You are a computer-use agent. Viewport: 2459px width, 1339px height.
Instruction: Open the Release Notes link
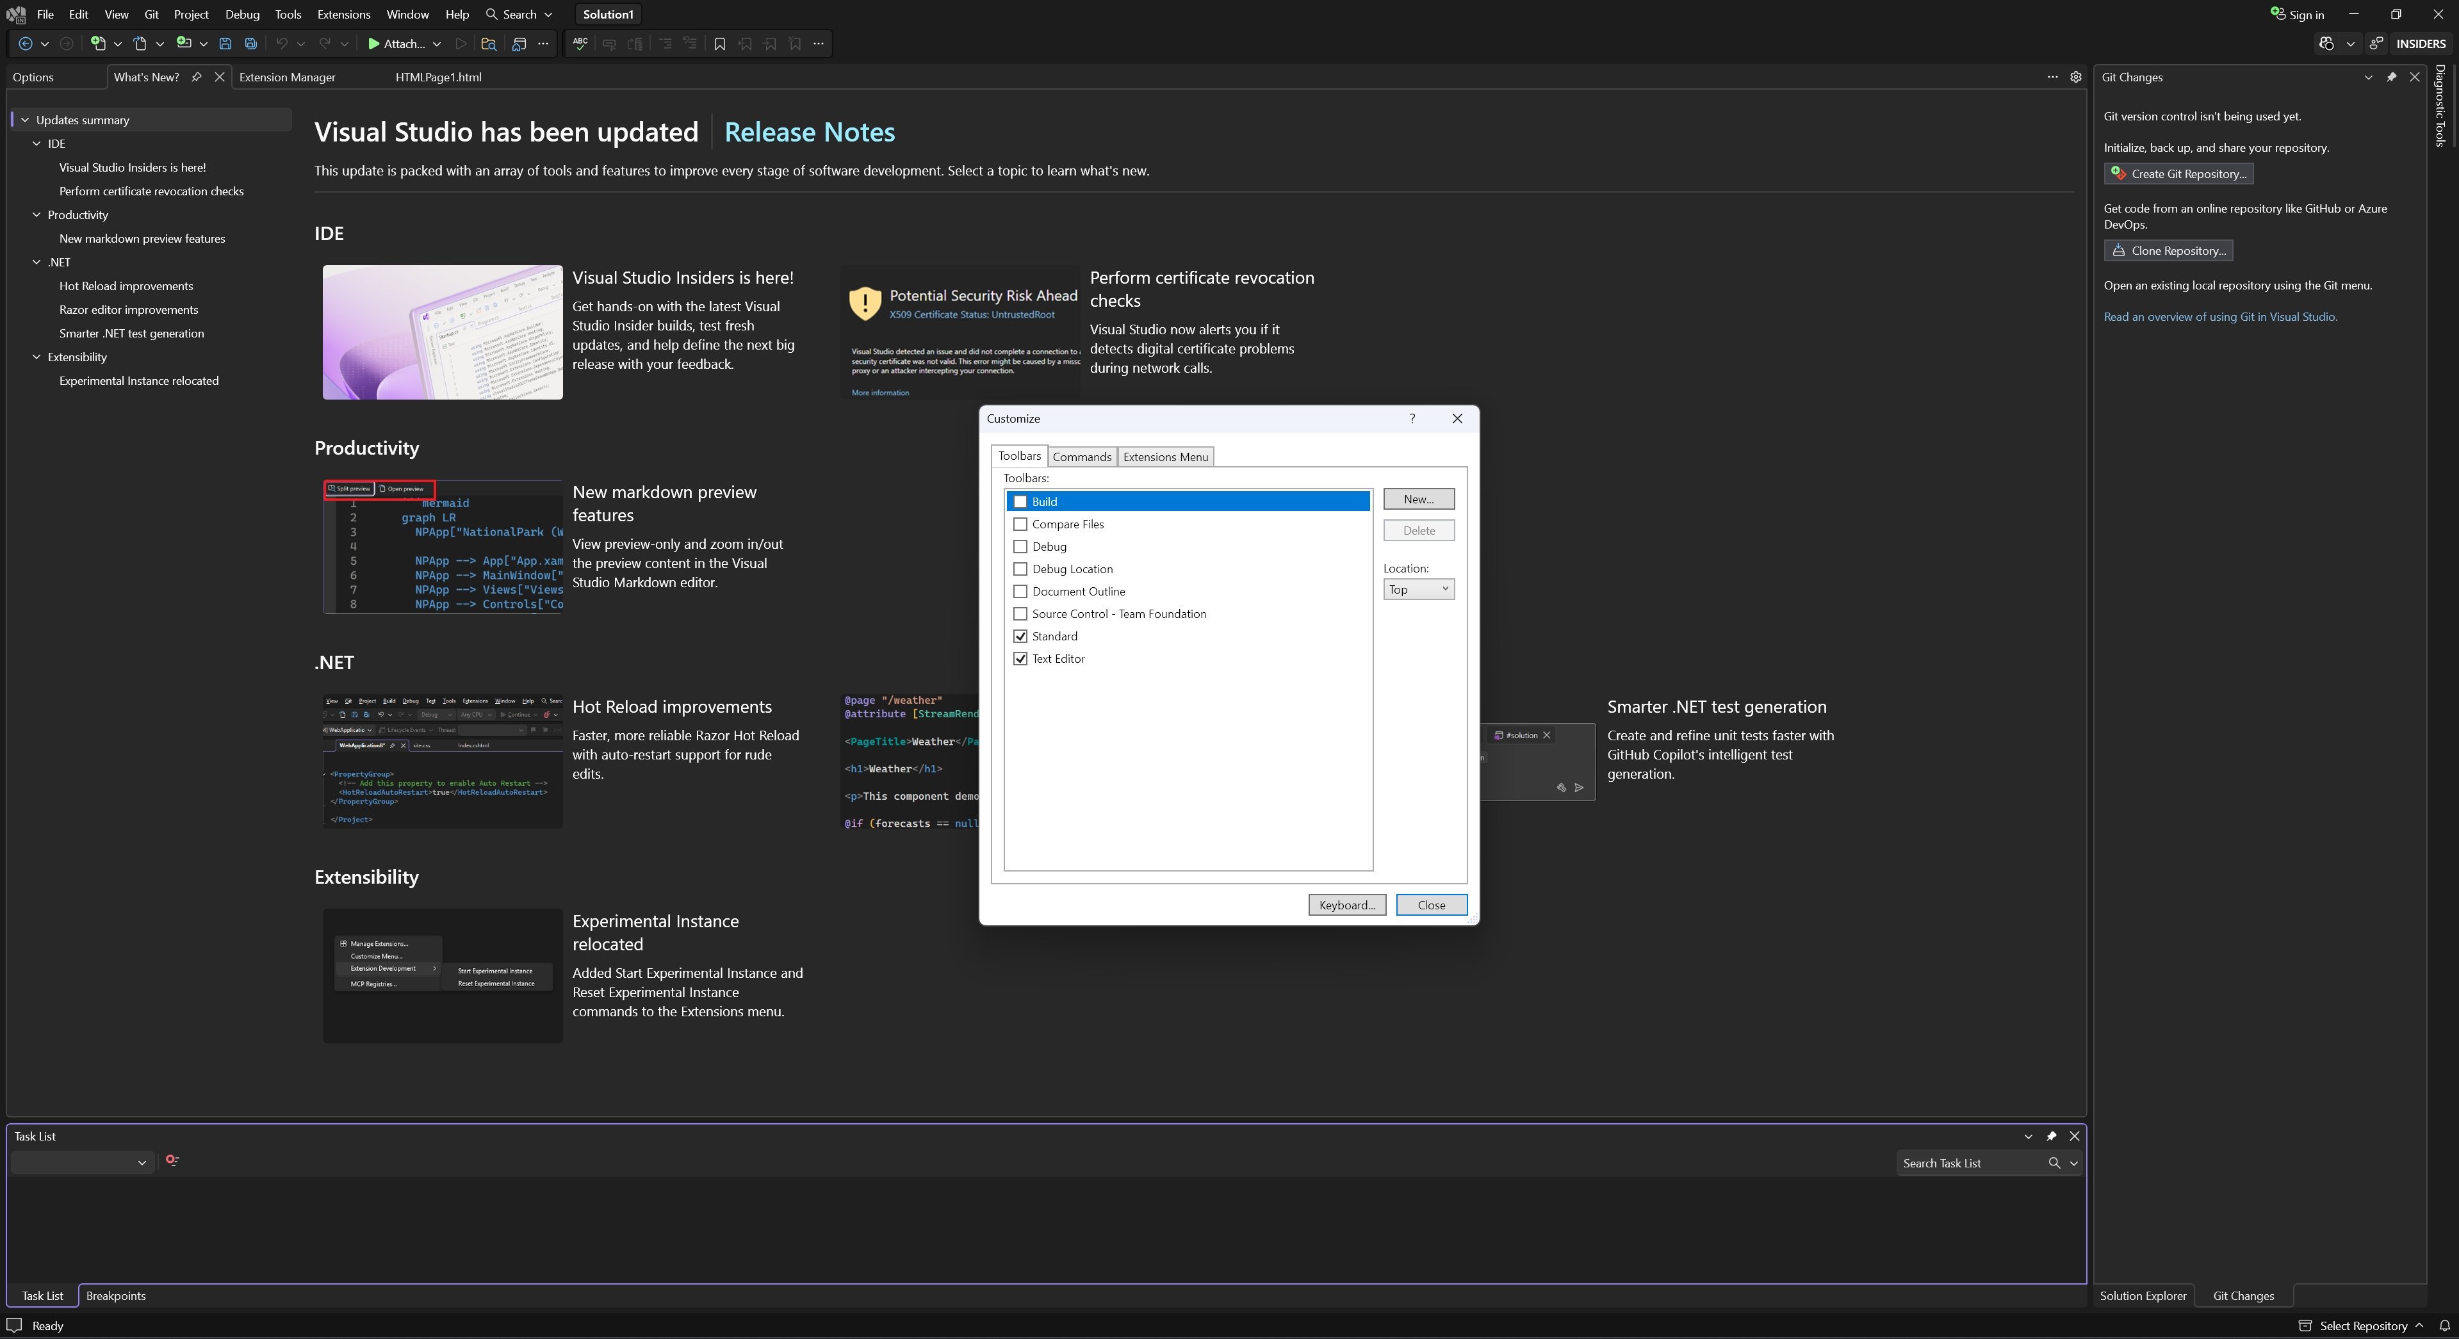point(810,132)
